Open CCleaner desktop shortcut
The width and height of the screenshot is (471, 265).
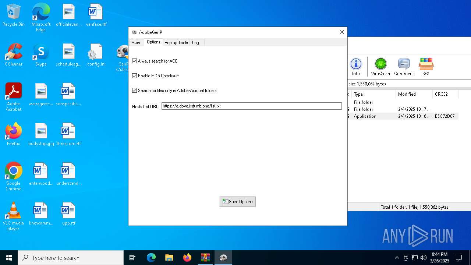tap(14, 55)
